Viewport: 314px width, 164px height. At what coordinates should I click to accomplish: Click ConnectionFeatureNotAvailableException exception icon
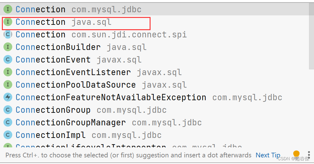pyautogui.click(x=8, y=97)
